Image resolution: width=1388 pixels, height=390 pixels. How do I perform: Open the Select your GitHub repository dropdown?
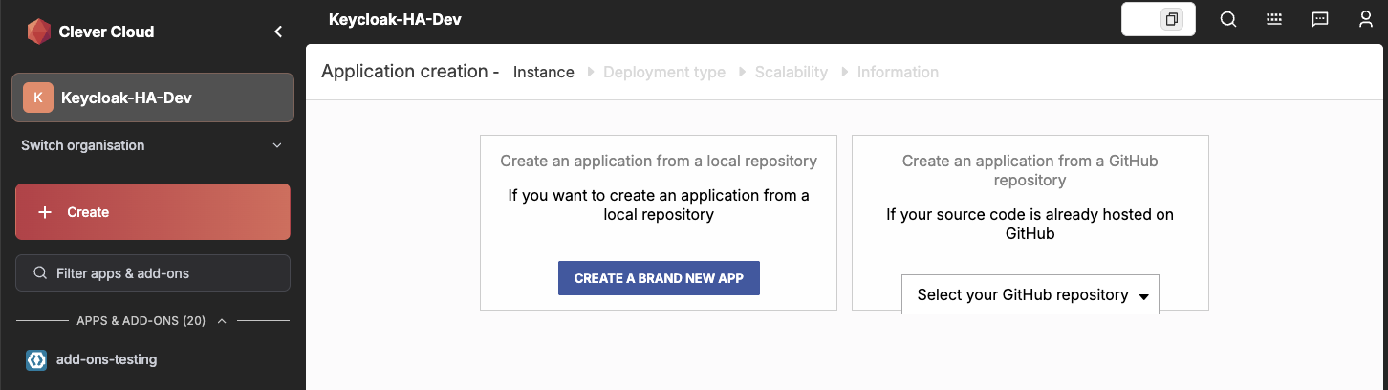(1030, 294)
